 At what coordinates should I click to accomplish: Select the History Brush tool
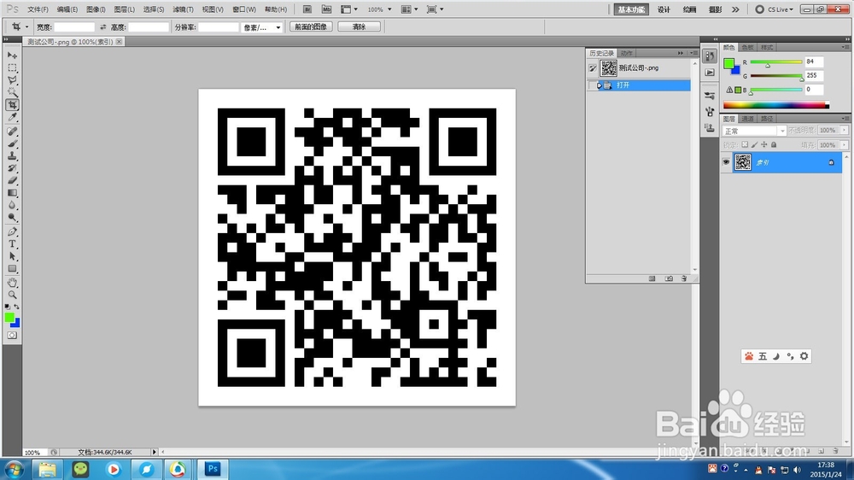[12, 167]
